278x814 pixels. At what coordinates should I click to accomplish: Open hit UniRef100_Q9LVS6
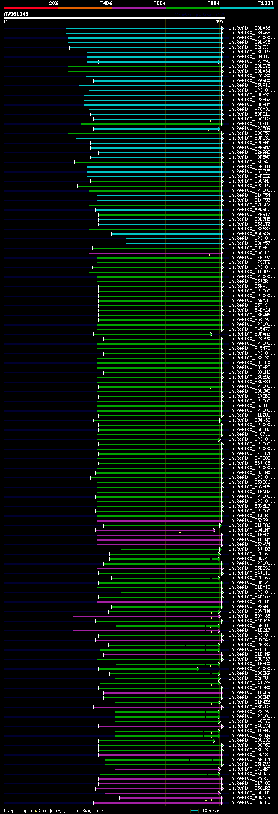pos(249,28)
